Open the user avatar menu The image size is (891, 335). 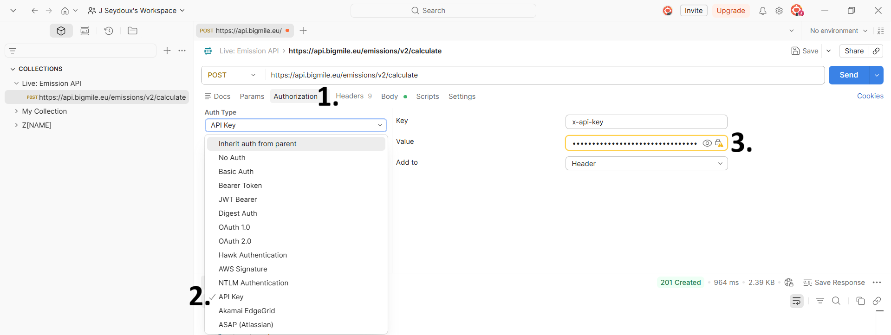[797, 10]
